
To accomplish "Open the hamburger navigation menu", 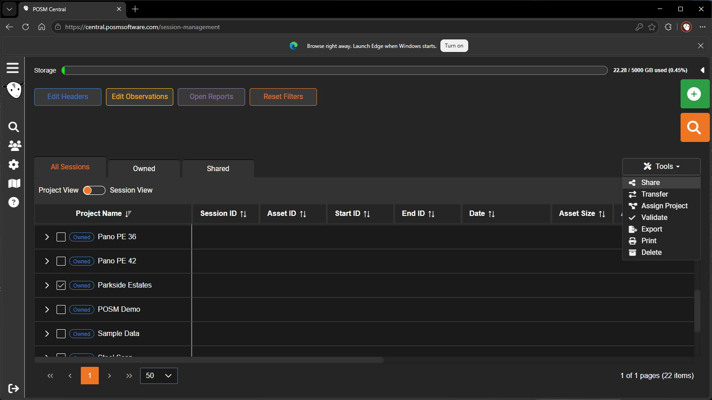I will tap(13, 68).
